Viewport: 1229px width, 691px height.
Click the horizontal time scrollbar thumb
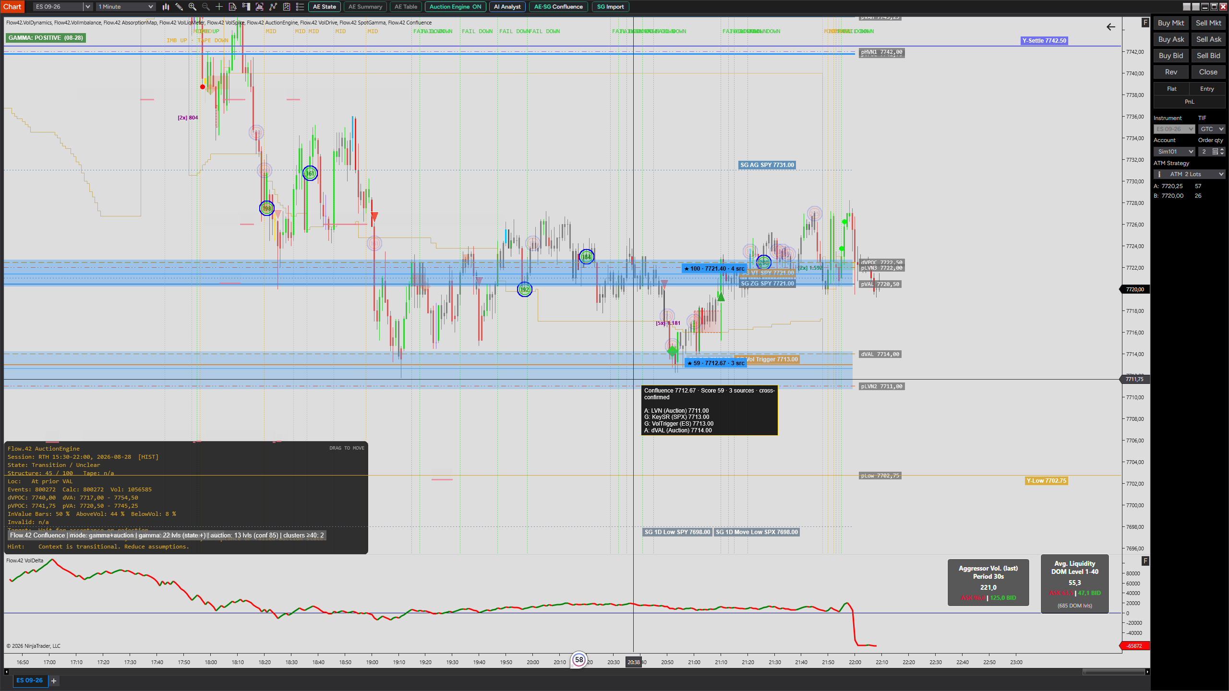click(1113, 672)
